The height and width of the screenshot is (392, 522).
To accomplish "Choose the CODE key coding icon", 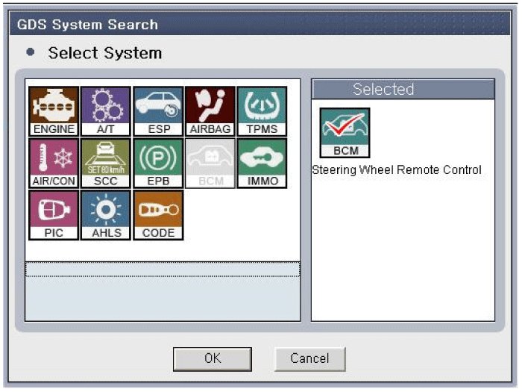I will point(157,215).
